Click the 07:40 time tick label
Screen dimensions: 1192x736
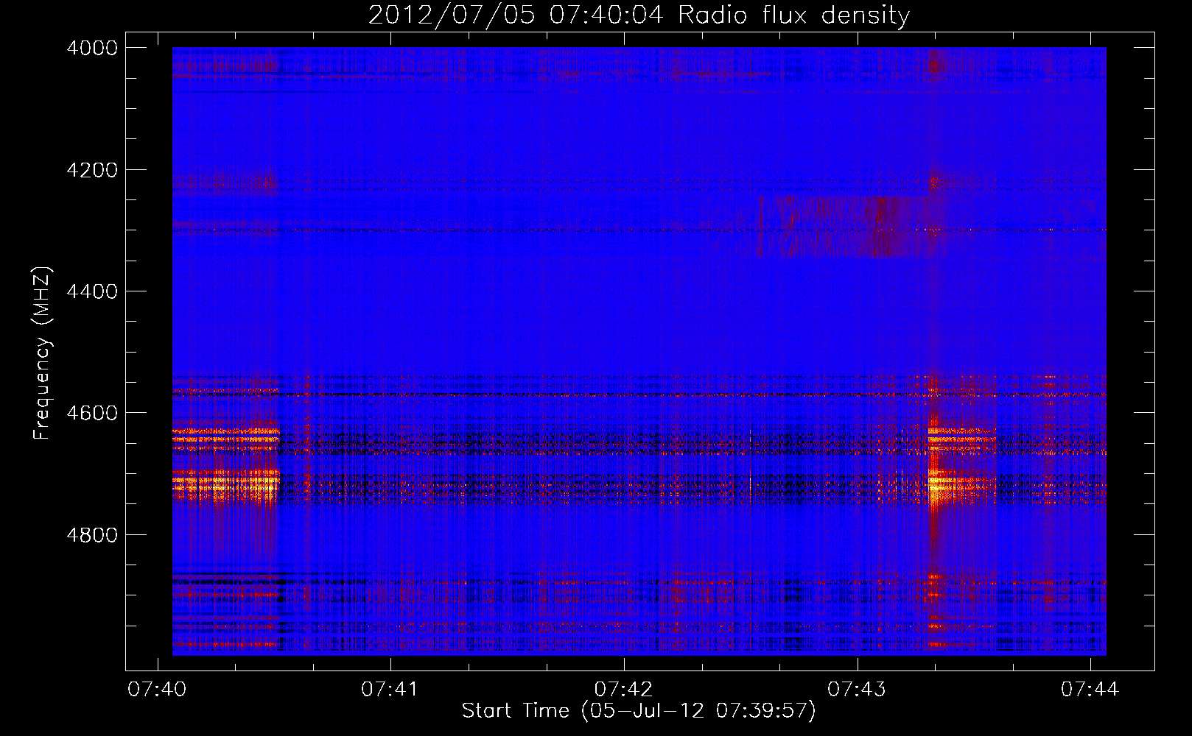click(157, 690)
